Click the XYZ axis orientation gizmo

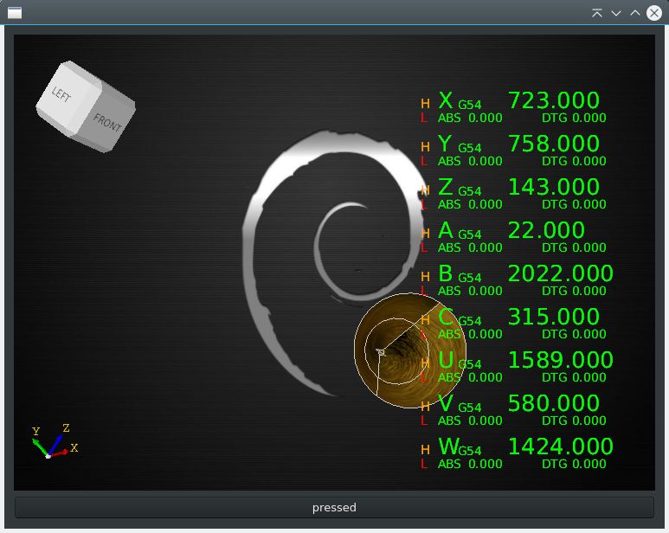tap(55, 442)
